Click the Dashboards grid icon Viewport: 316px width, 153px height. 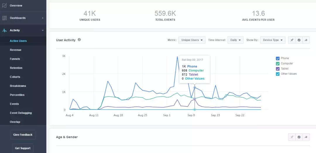pos(4,18)
